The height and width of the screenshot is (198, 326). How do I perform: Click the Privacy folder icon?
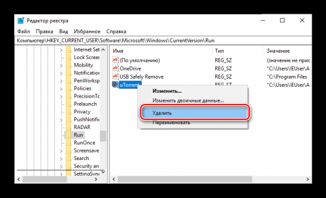68,112
